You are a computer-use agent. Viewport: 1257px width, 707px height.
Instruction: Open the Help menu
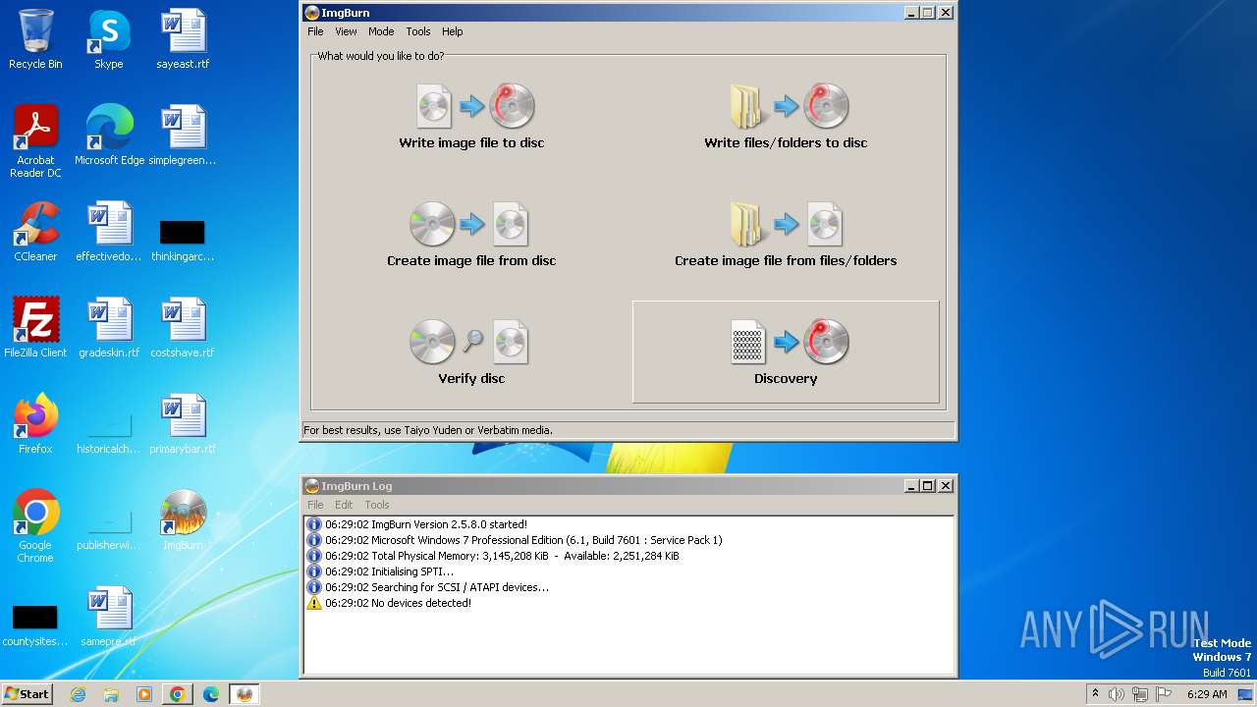[452, 31]
